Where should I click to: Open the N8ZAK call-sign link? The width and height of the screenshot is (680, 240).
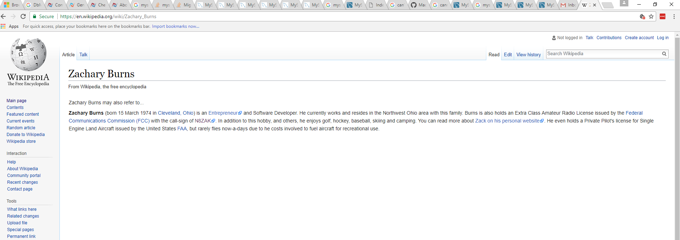[x=205, y=121]
